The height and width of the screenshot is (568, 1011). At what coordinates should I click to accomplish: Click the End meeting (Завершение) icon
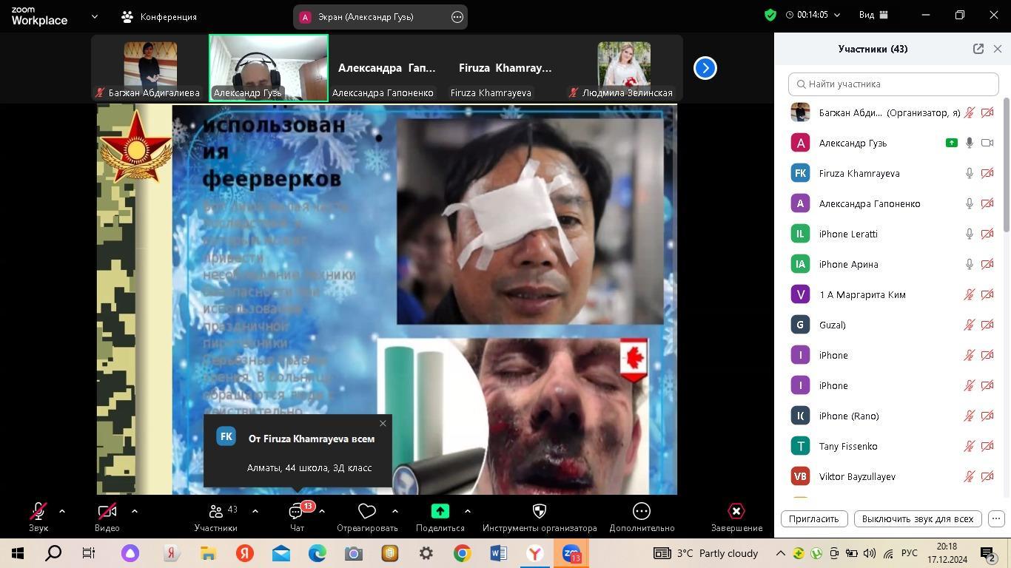[736, 512]
